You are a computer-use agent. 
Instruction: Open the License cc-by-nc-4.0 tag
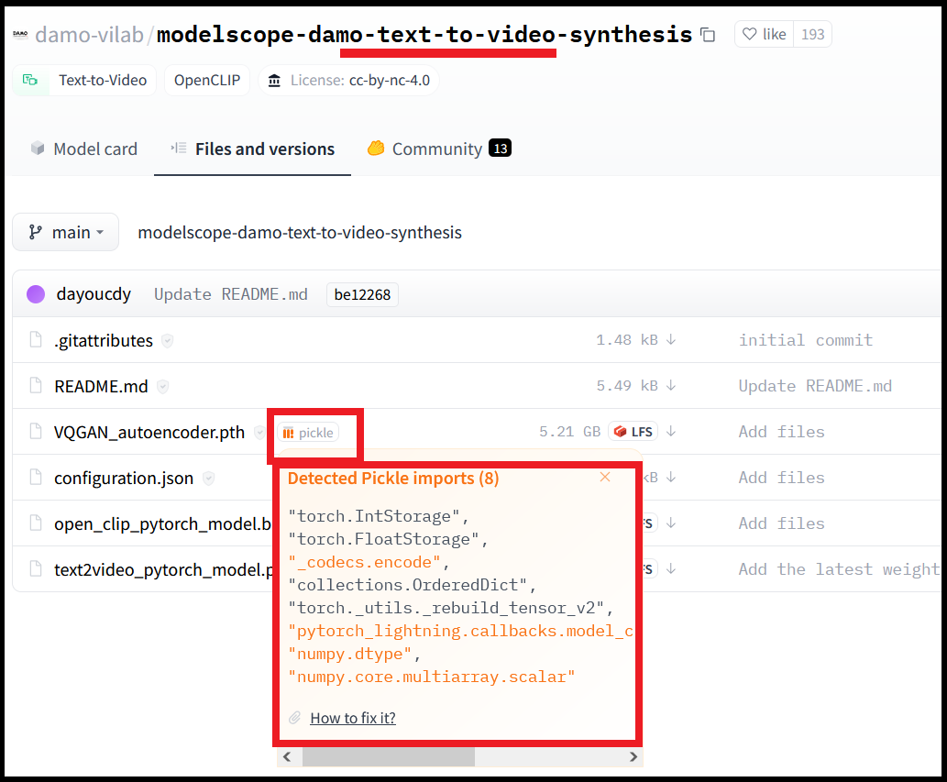[348, 81]
